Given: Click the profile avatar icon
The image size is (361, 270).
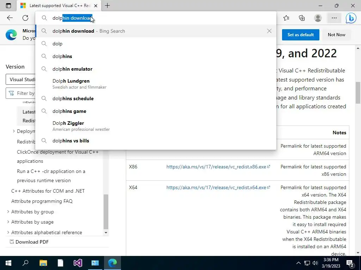Looking at the screenshot, I should point(318,18).
